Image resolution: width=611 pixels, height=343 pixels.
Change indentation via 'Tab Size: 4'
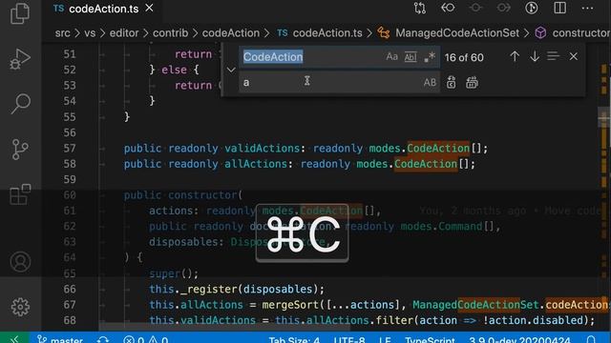[x=294, y=339]
